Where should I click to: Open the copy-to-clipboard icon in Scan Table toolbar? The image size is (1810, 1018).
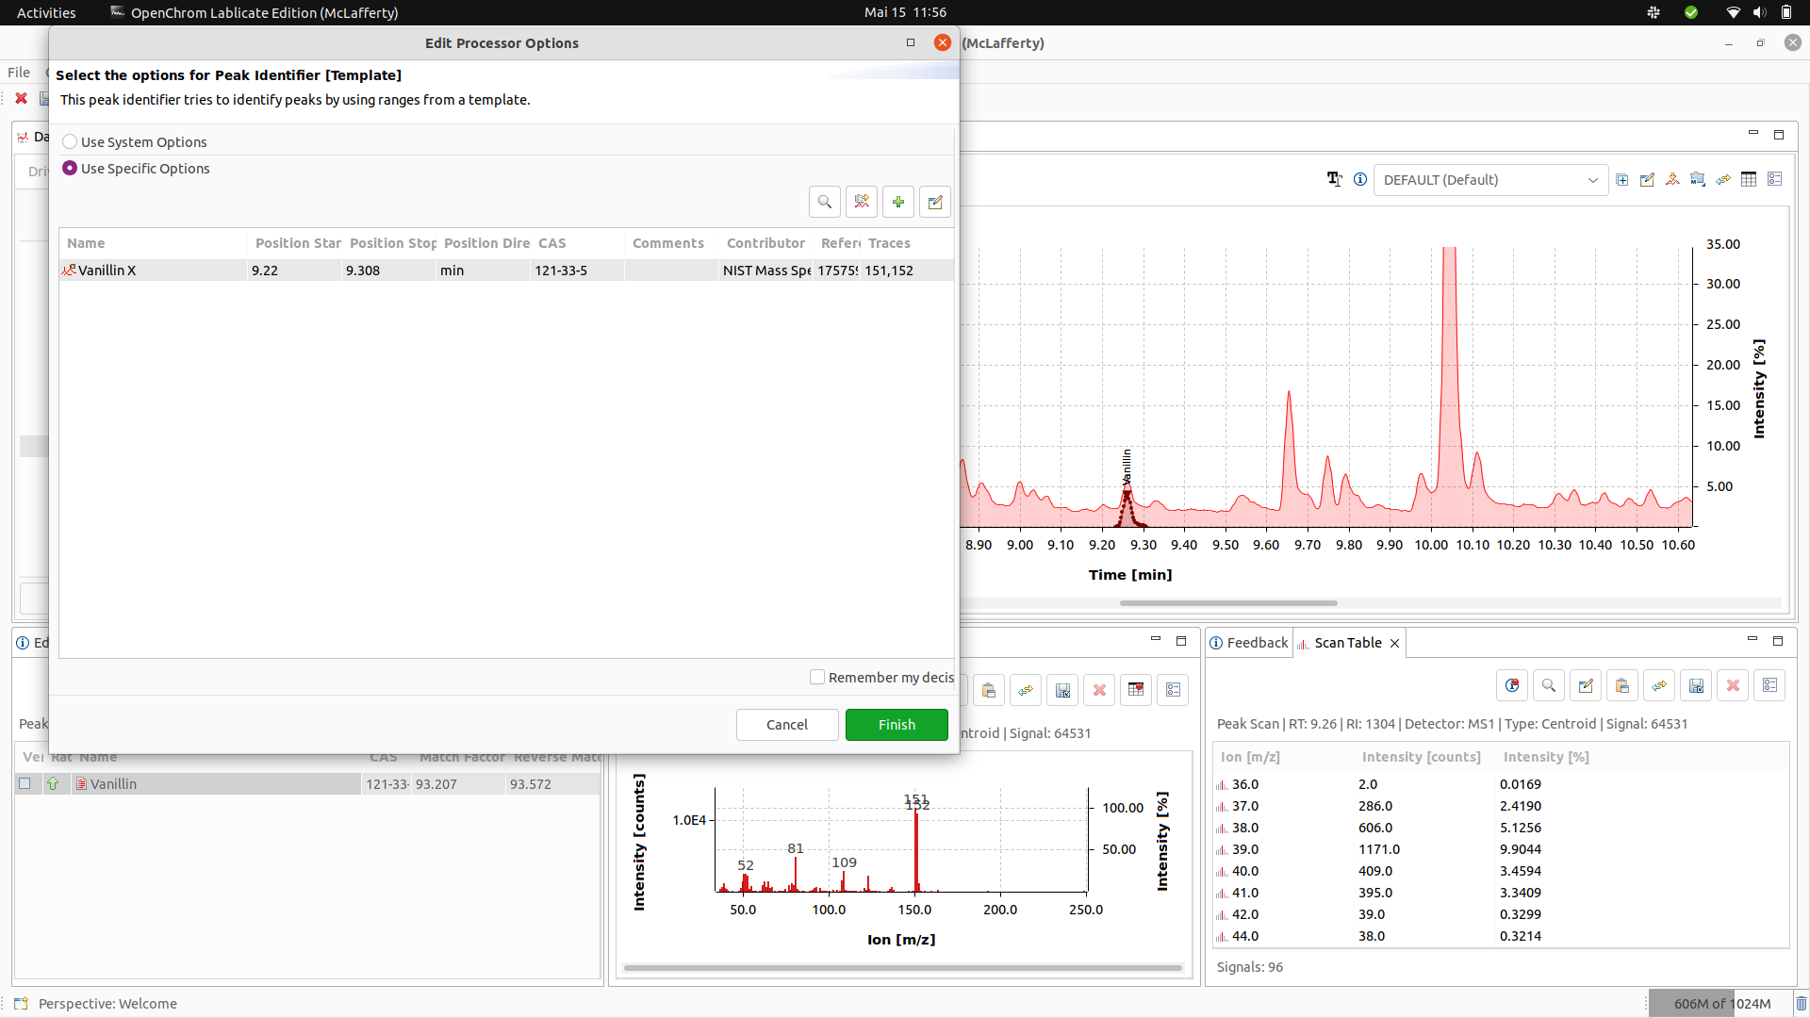pos(1621,685)
